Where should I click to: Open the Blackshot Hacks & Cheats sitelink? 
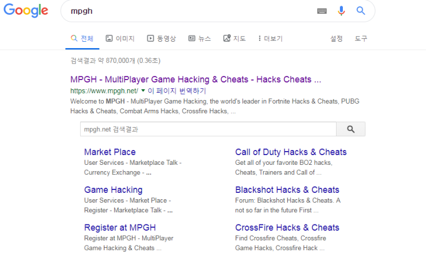[x=287, y=189]
